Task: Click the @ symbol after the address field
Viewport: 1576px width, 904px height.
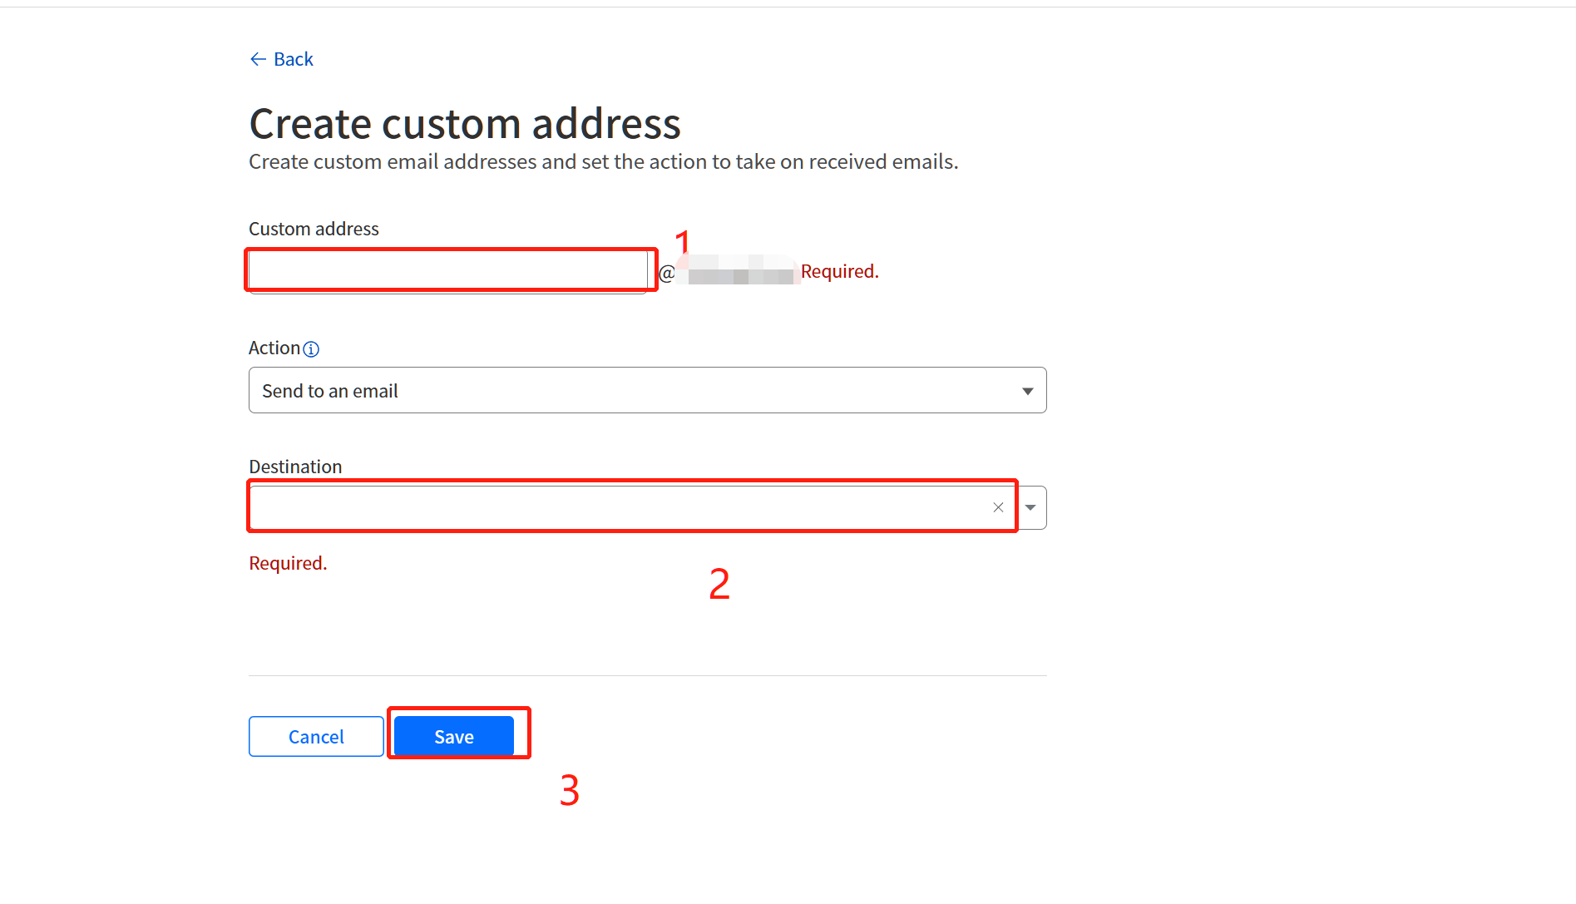Action: point(666,273)
